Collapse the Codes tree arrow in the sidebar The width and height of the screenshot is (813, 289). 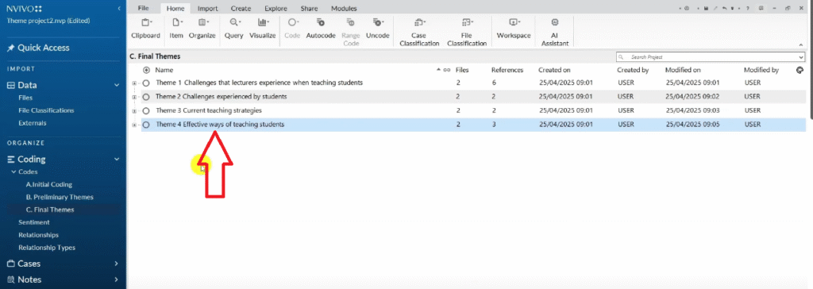pos(14,171)
